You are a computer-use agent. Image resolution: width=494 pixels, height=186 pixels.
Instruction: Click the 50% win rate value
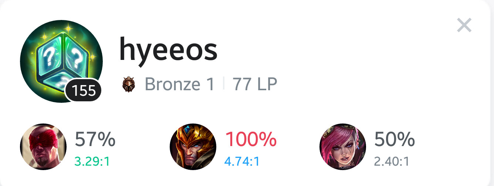point(394,140)
